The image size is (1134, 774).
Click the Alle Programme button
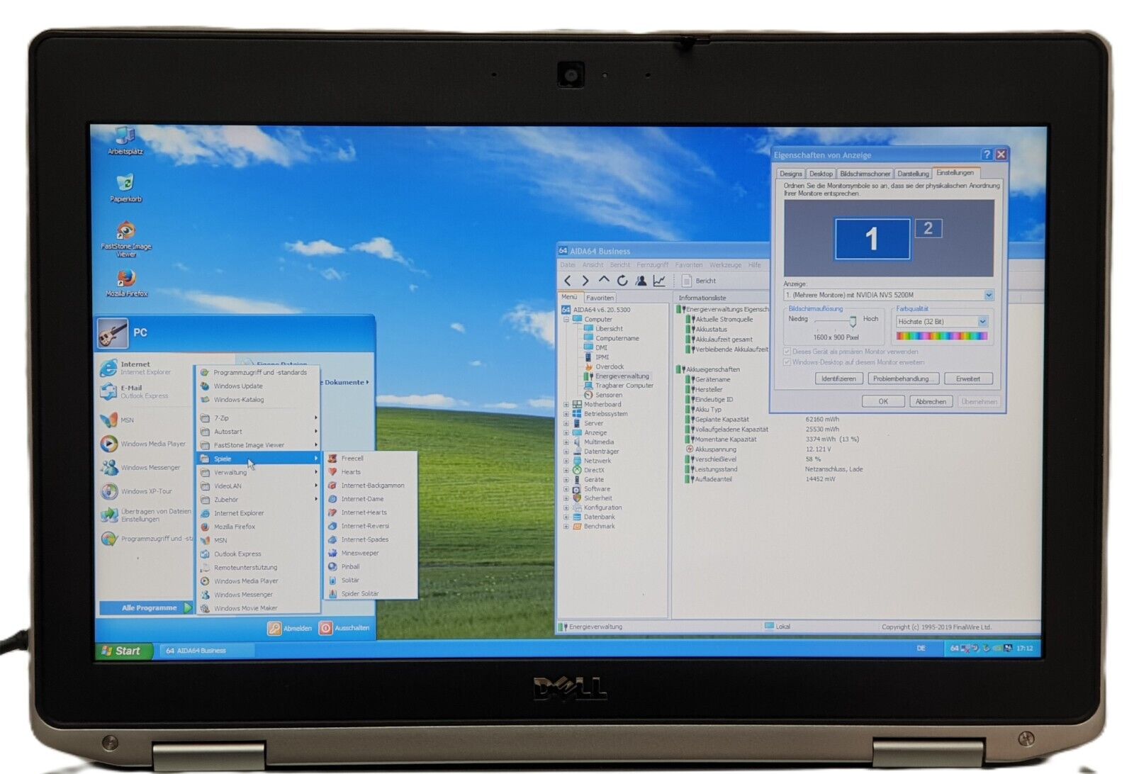[x=146, y=607]
